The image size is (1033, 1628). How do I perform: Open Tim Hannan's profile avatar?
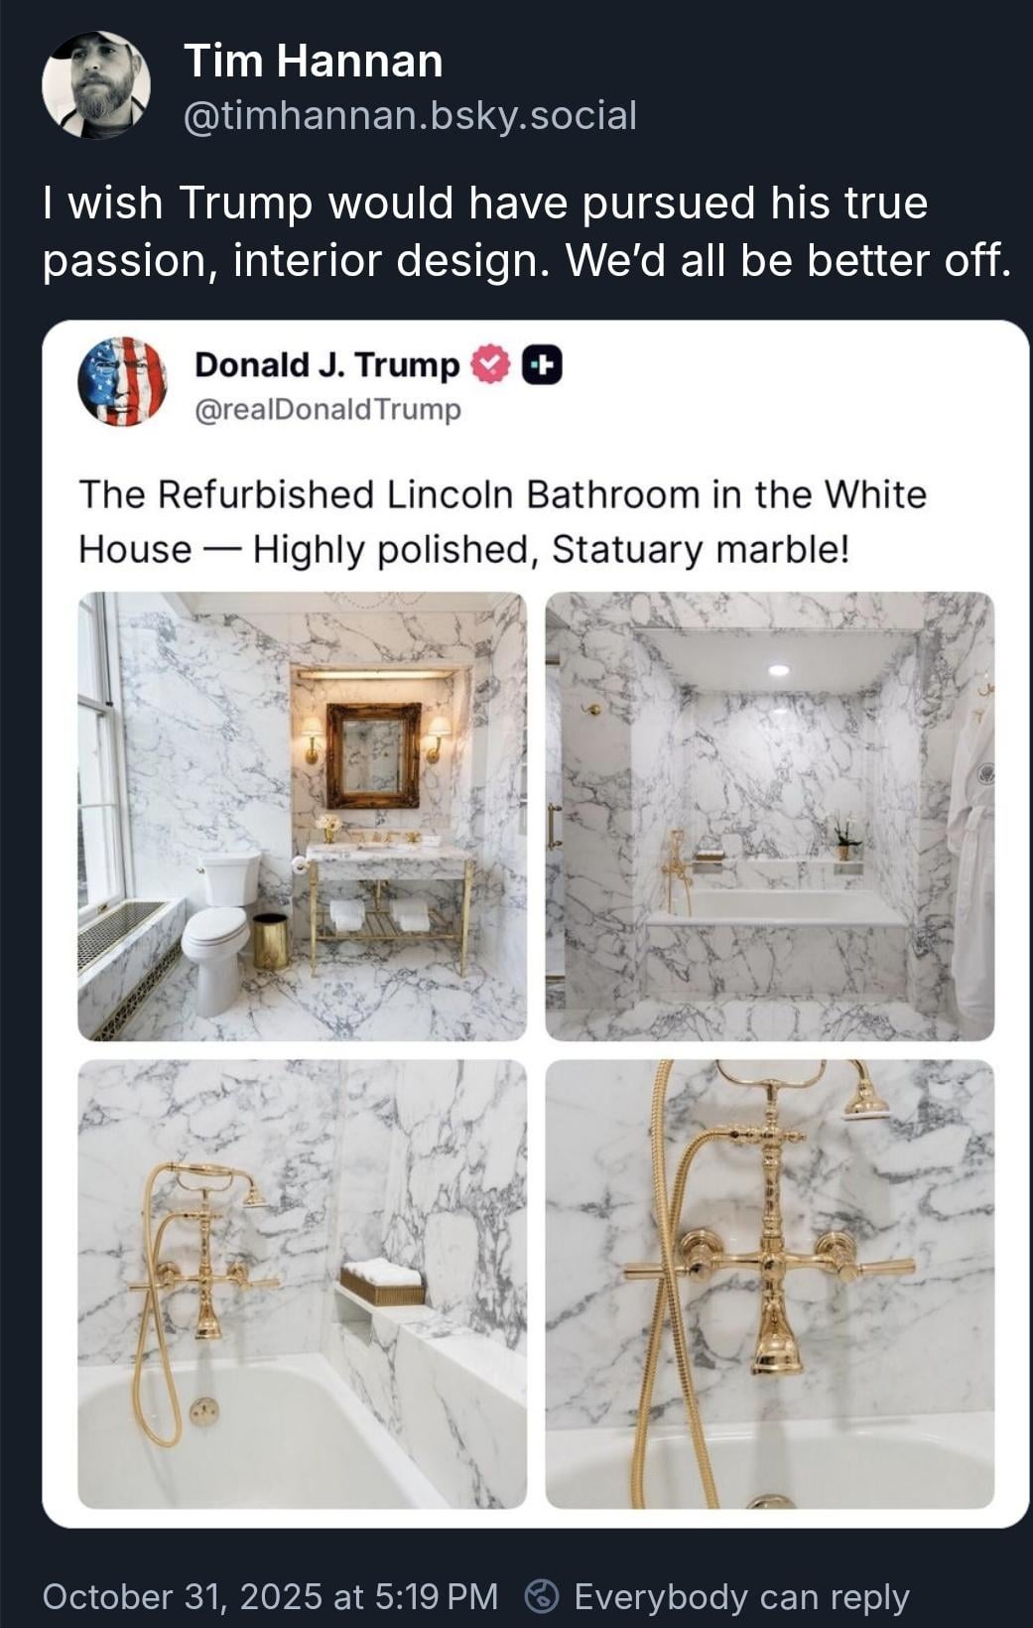pyautogui.click(x=96, y=85)
